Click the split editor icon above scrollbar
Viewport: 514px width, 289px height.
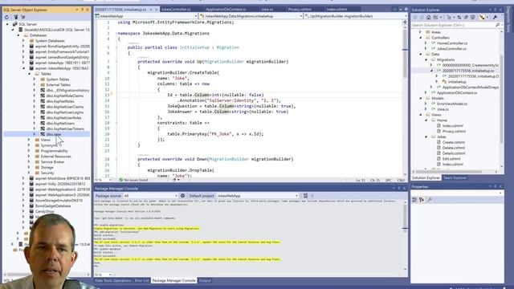[405, 22]
